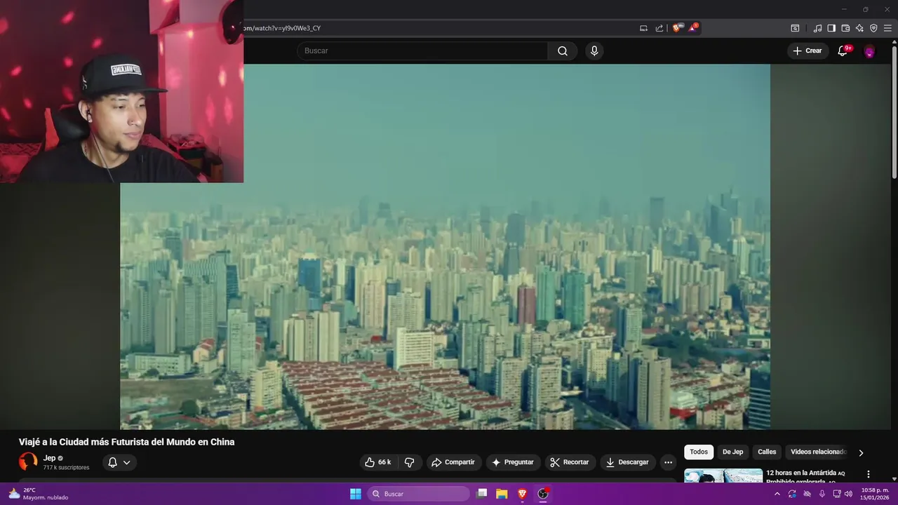Open taskbar microphone tray icon
This screenshot has height=505, width=898.
[x=822, y=494]
